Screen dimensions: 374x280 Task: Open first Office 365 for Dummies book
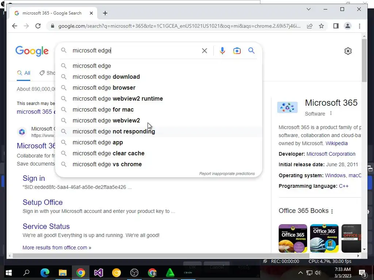pos(293,238)
